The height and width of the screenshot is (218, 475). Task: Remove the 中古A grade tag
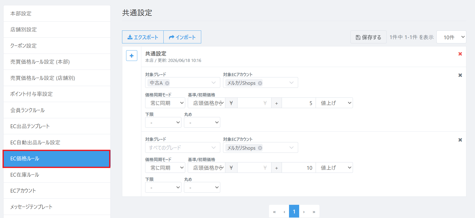coord(167,83)
